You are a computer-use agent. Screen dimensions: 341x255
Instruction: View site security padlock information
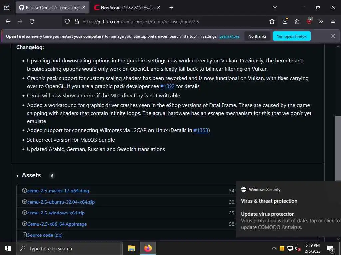click(77, 21)
